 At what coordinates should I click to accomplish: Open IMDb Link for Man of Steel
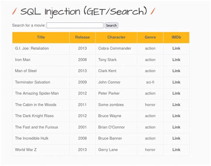(x=176, y=71)
